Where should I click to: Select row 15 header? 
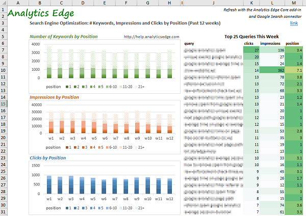[x=4, y=104]
